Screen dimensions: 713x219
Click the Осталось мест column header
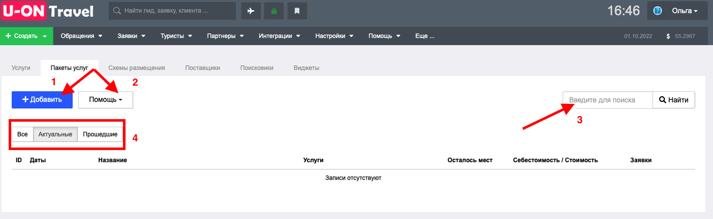[x=470, y=160]
